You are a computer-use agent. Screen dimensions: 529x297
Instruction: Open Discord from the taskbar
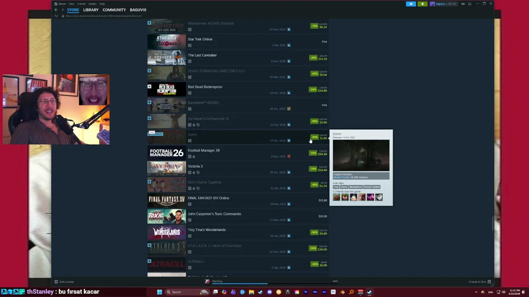[x=269, y=292]
